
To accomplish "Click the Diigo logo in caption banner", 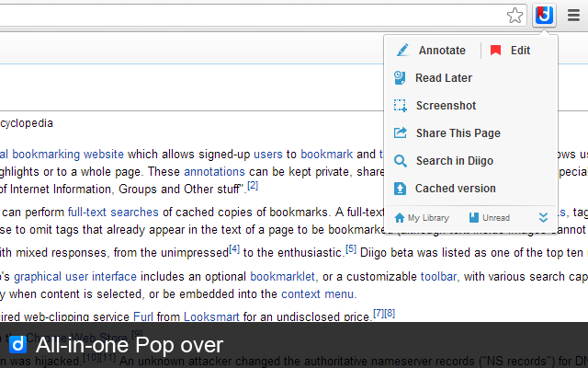I will [x=17, y=345].
